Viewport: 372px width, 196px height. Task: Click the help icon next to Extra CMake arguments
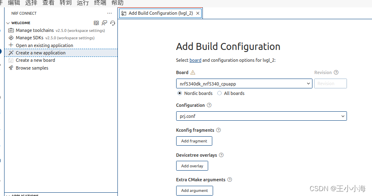[230, 180]
